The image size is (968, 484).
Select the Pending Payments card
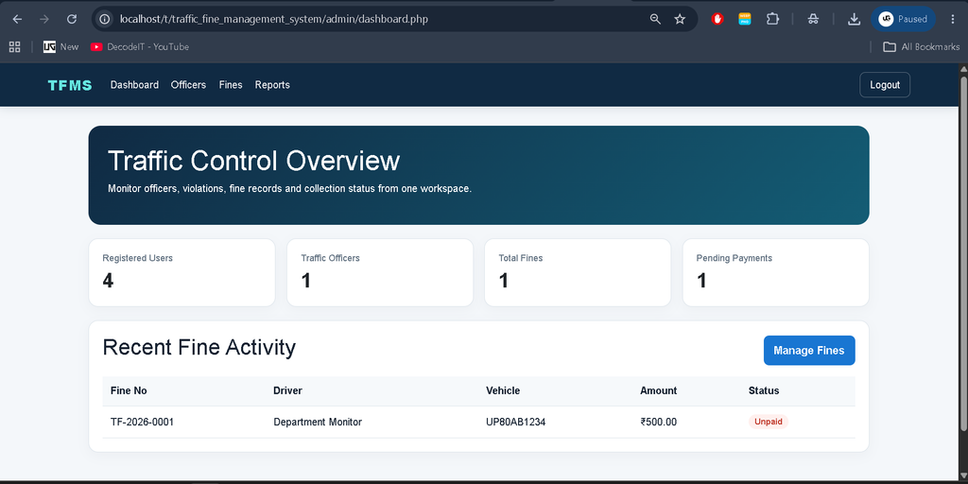tap(776, 272)
